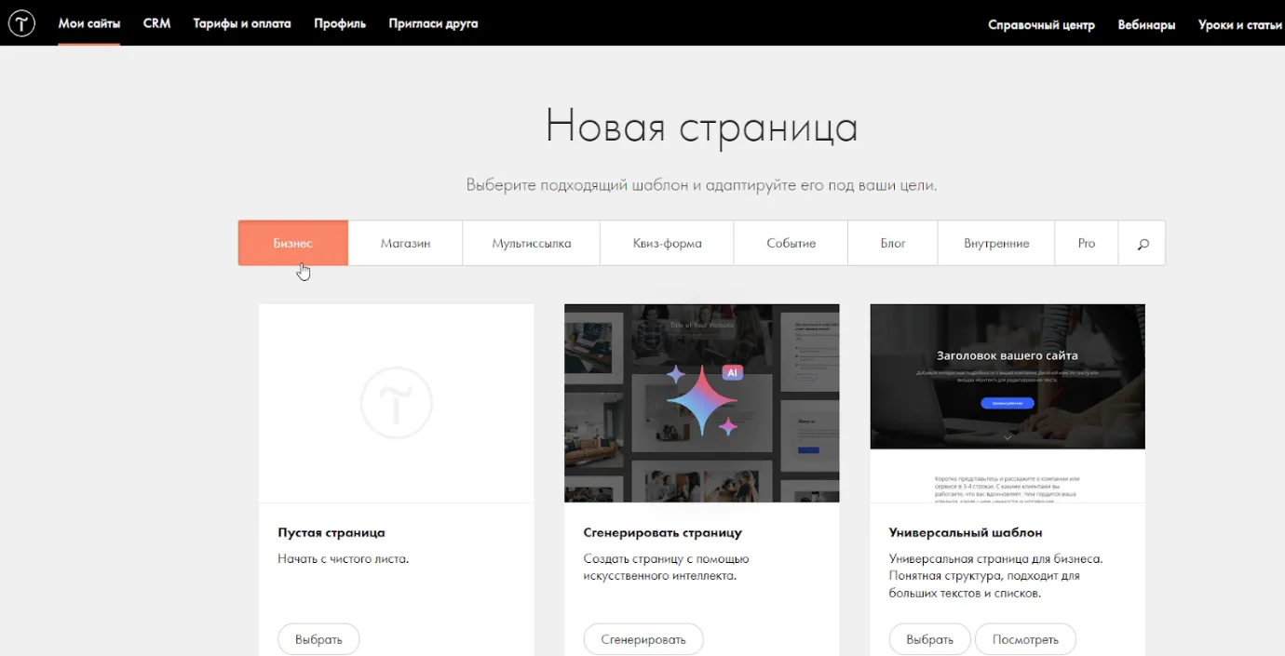Click the Tilda logo icon in header
Image resolution: width=1285 pixels, height=656 pixels.
click(21, 23)
